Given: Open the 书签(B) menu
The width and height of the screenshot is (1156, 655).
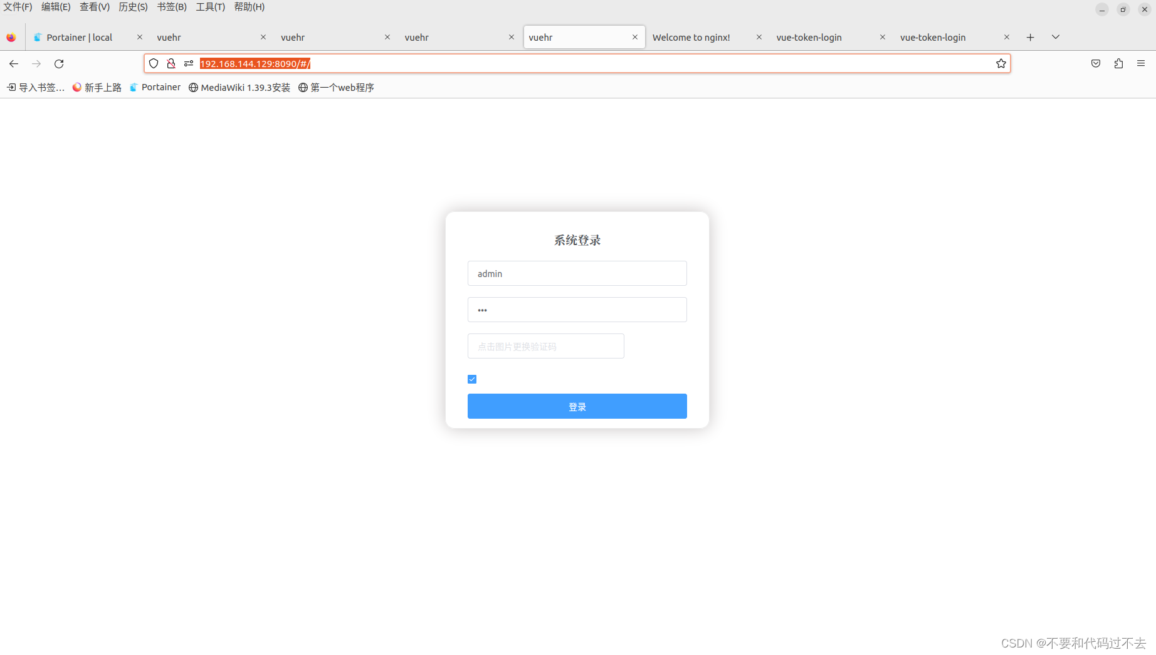Looking at the screenshot, I should 172,7.
